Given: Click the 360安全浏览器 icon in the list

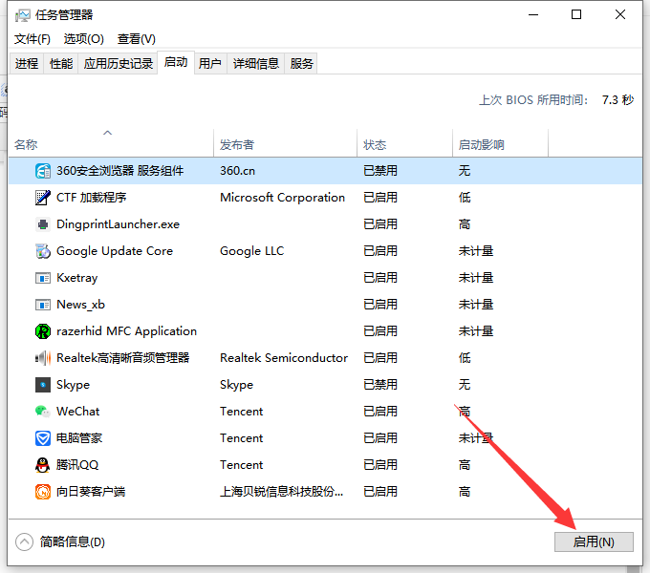Looking at the screenshot, I should [43, 171].
